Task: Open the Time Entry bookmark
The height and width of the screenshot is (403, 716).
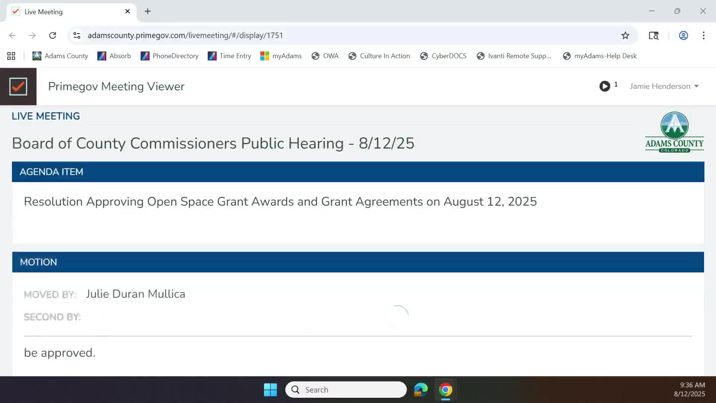Action: pyautogui.click(x=229, y=56)
